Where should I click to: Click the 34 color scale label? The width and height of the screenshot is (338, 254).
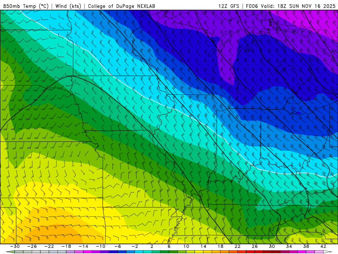point(289,246)
